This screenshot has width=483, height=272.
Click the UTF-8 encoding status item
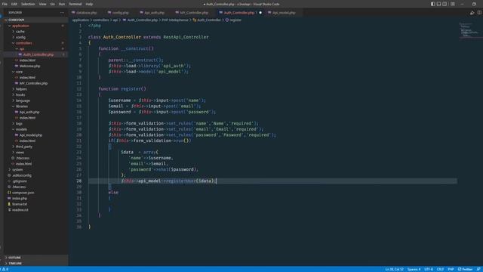[429, 269]
